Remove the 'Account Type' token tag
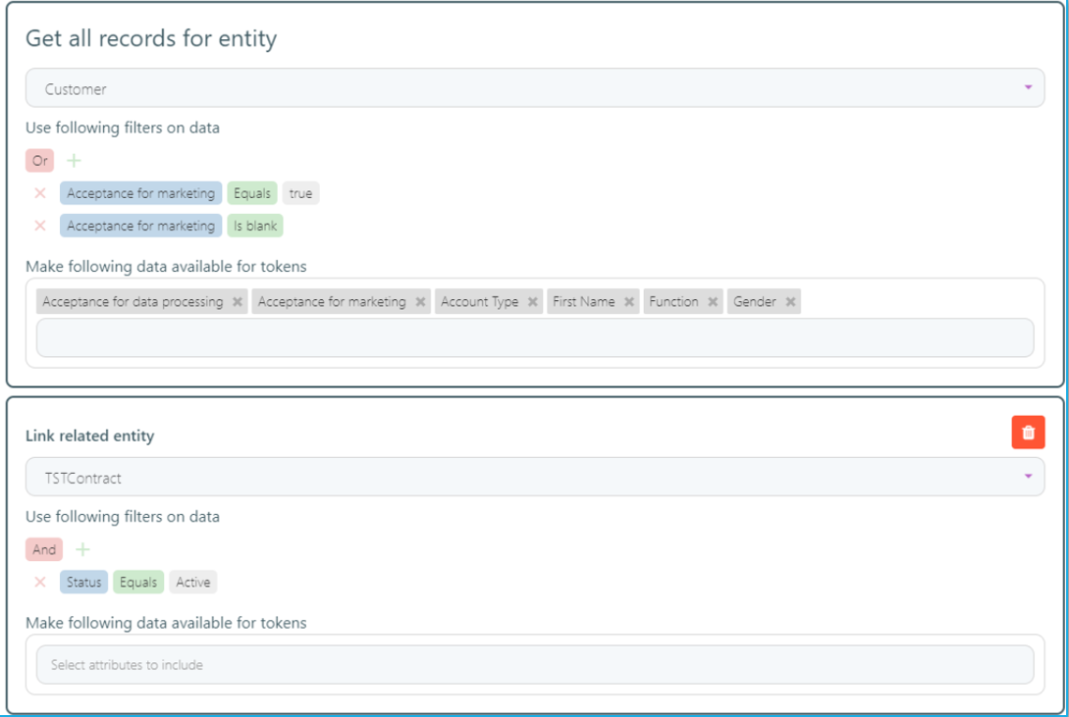 point(533,302)
